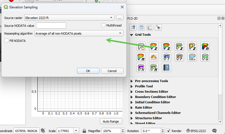Click the Auto Range button
225x134 pixels.
point(111,121)
